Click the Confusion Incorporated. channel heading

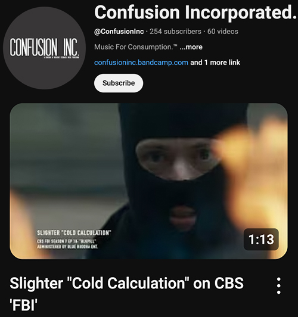click(x=195, y=13)
